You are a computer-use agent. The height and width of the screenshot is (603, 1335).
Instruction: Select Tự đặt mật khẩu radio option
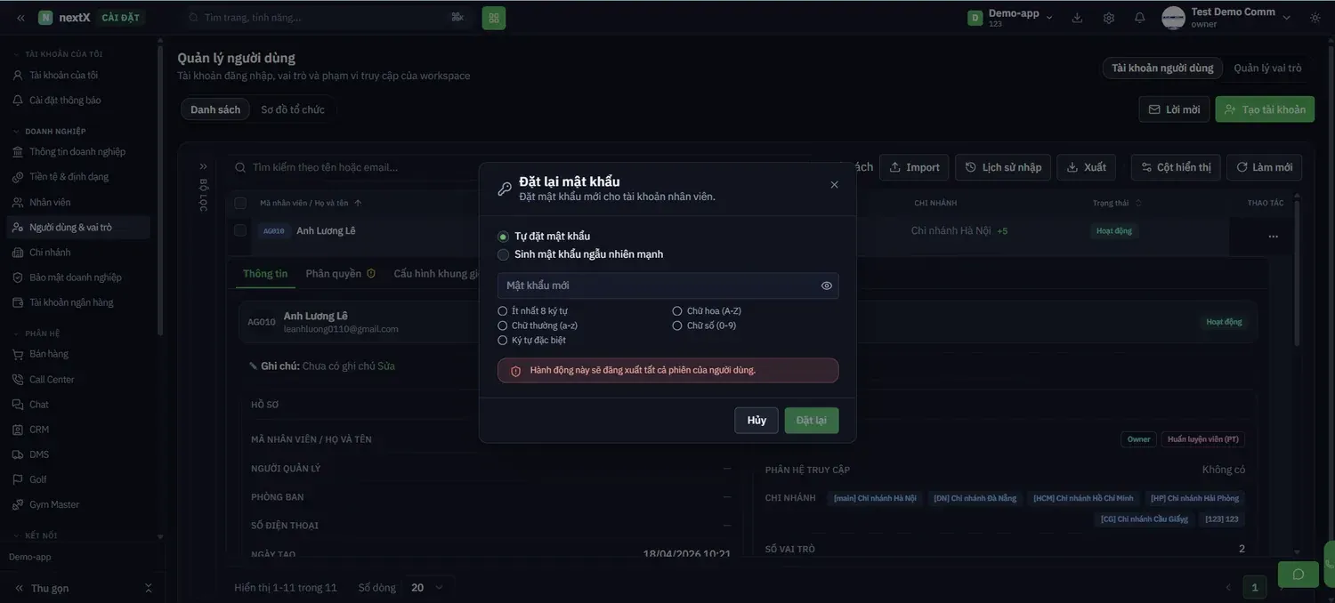click(504, 237)
